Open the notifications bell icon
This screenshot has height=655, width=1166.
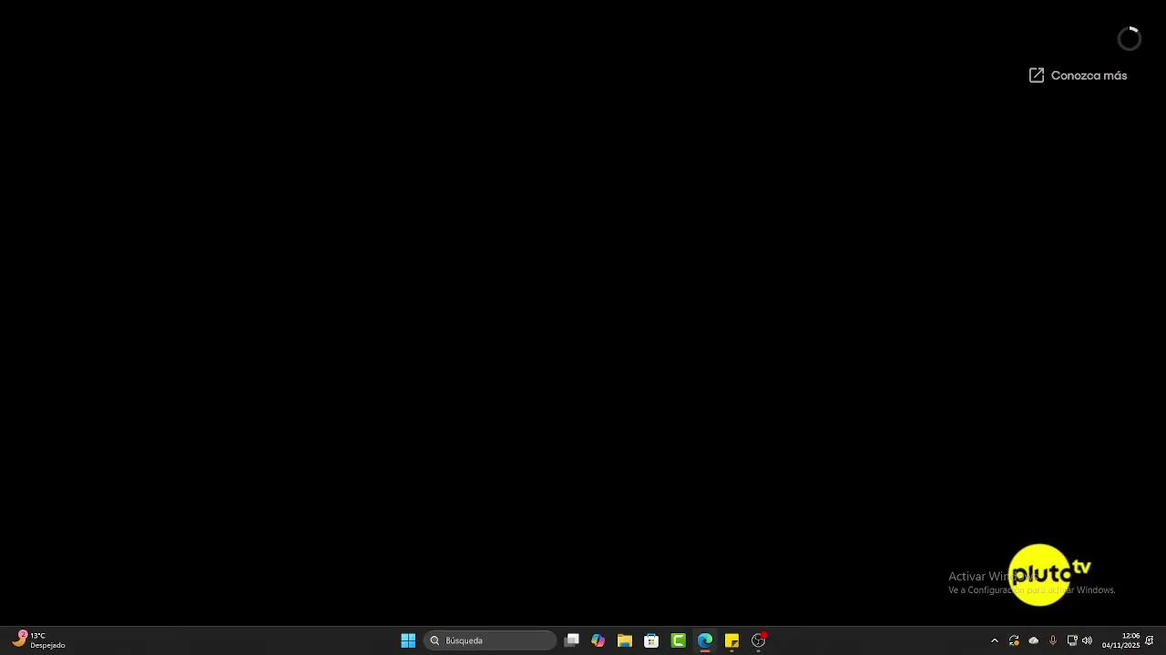tap(1151, 640)
